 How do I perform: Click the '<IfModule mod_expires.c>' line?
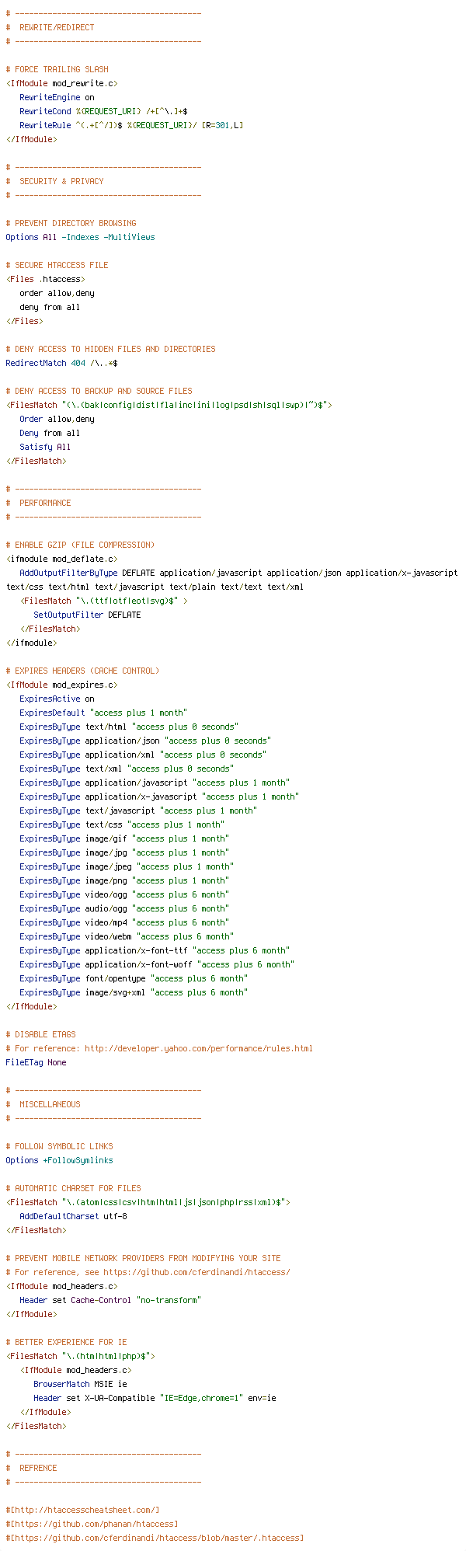pos(61,685)
